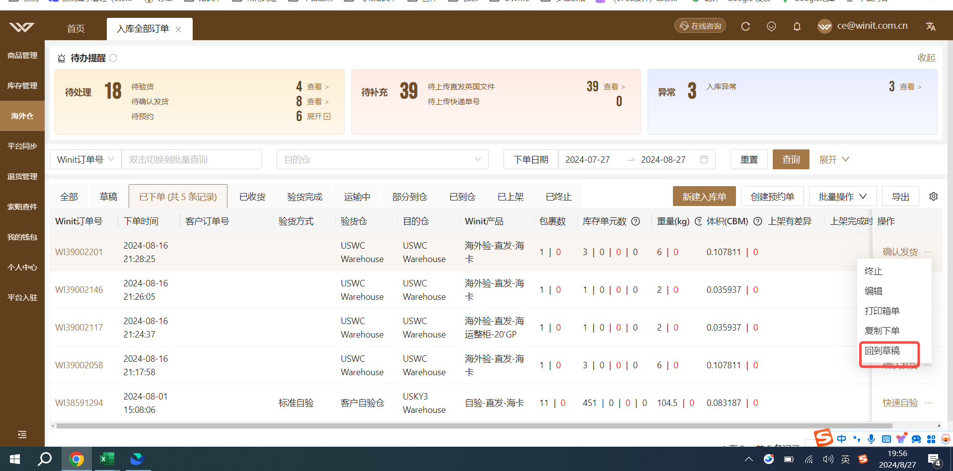The height and width of the screenshot is (471, 953).
Task: Click the volume icon in system tray
Action: click(x=827, y=459)
